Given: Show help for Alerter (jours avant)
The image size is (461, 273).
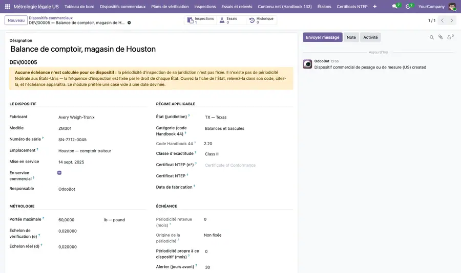Looking at the screenshot, I should (x=196, y=265).
